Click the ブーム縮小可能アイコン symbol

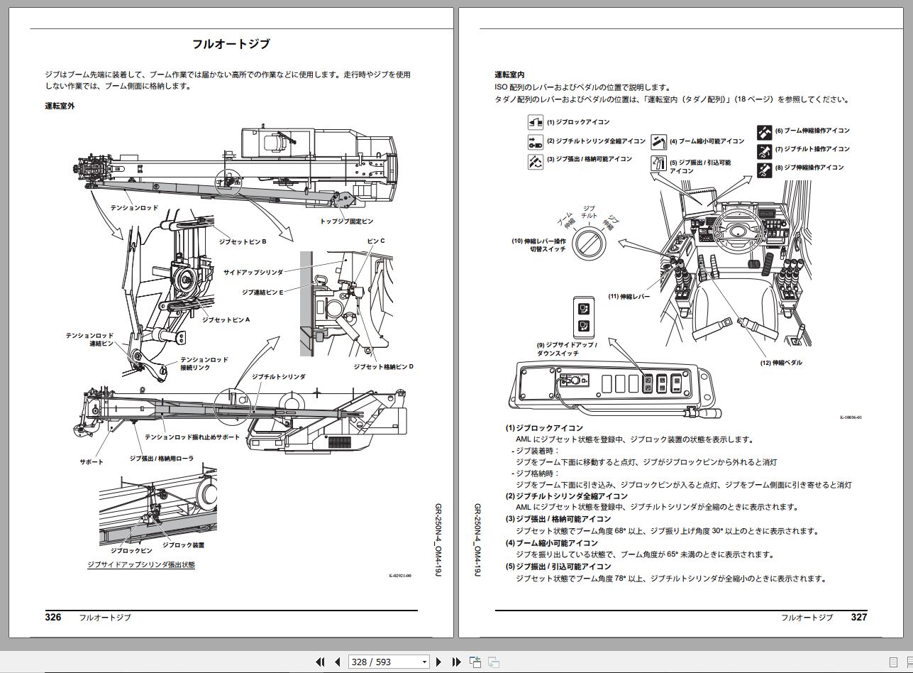coord(659,141)
